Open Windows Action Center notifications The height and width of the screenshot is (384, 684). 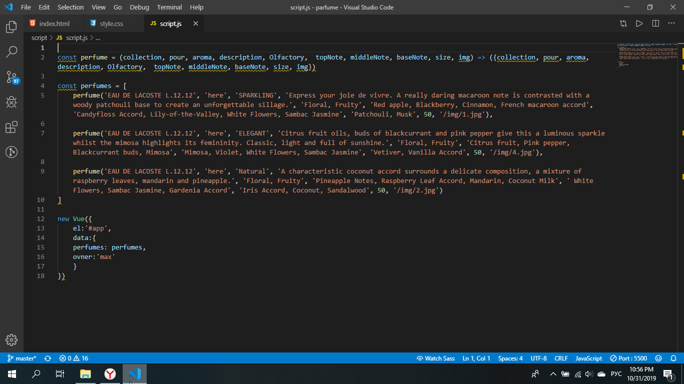(667, 374)
